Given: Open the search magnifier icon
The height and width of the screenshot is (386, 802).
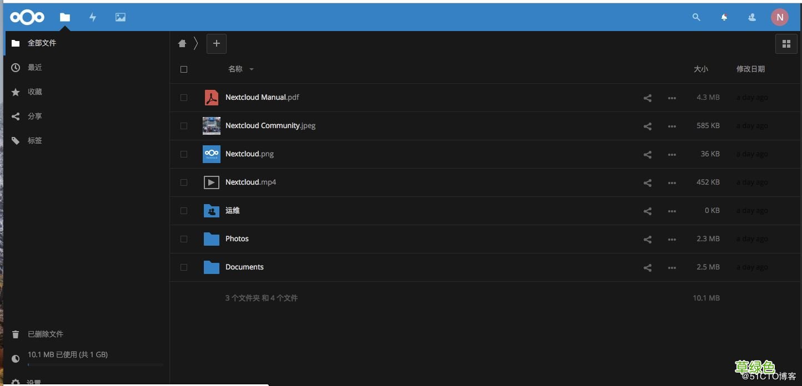Looking at the screenshot, I should pos(696,17).
